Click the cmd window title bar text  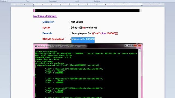(x=62, y=46)
